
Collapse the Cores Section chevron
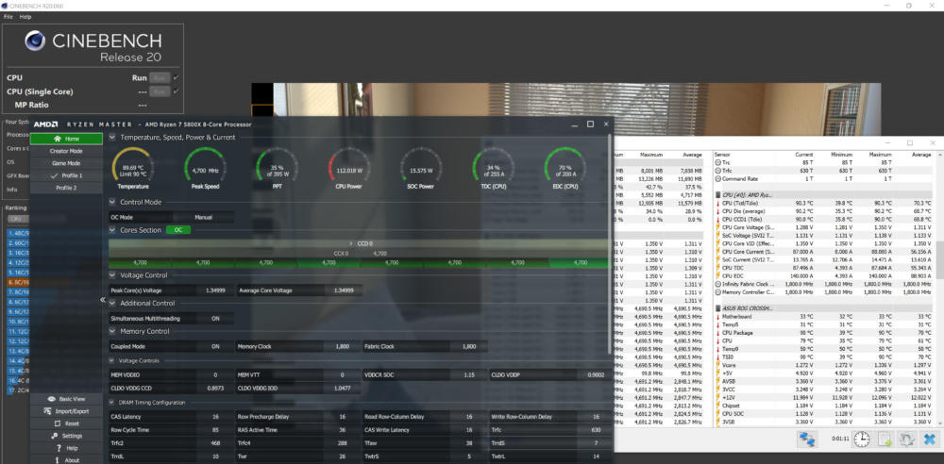112,230
